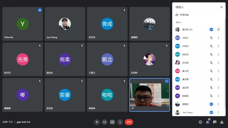Open more options for Joe Cheng in list
The image size is (228, 128).
point(219,112)
